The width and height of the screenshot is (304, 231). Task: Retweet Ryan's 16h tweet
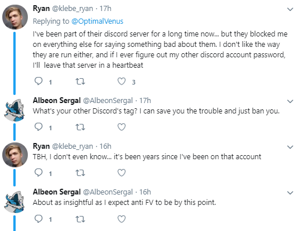80,173
